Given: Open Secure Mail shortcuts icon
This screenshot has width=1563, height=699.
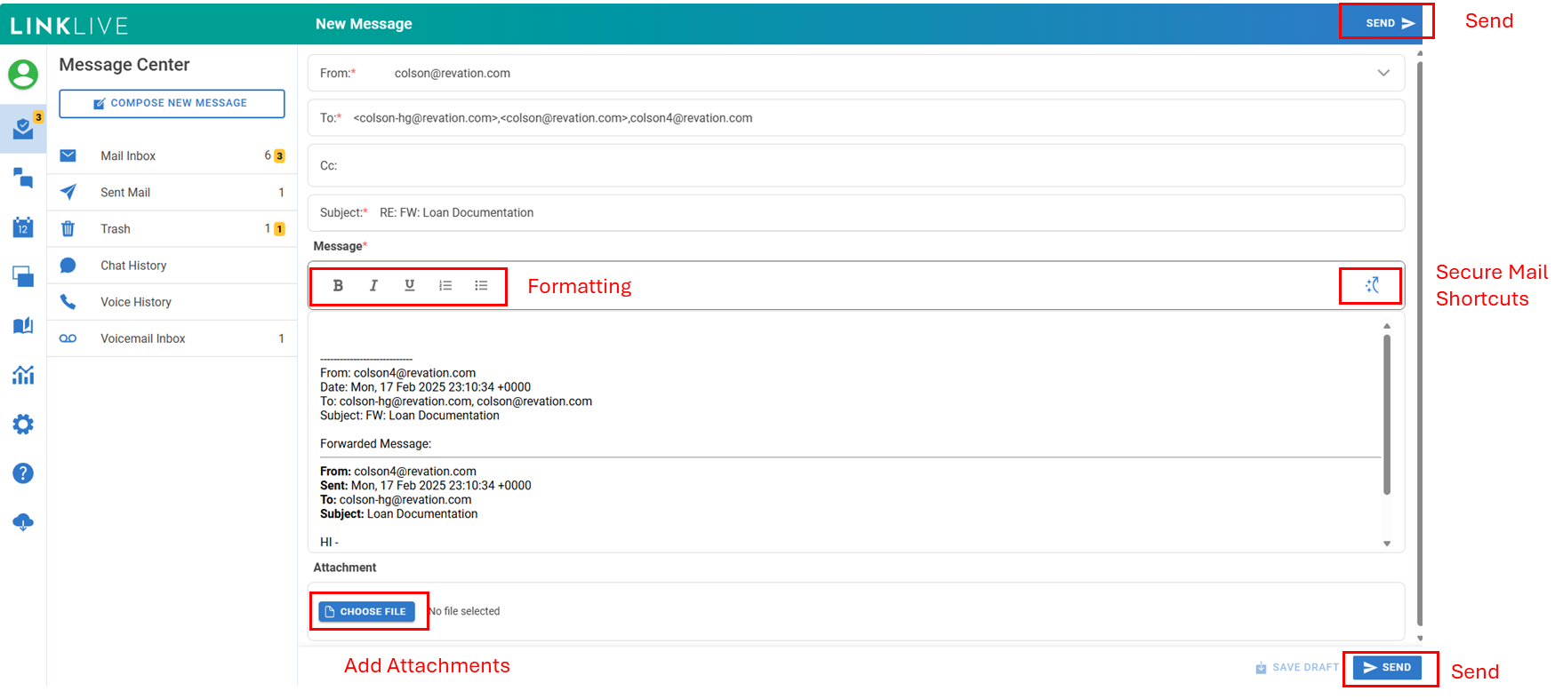Looking at the screenshot, I should point(1372,285).
